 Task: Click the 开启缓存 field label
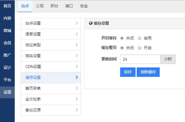(109, 38)
